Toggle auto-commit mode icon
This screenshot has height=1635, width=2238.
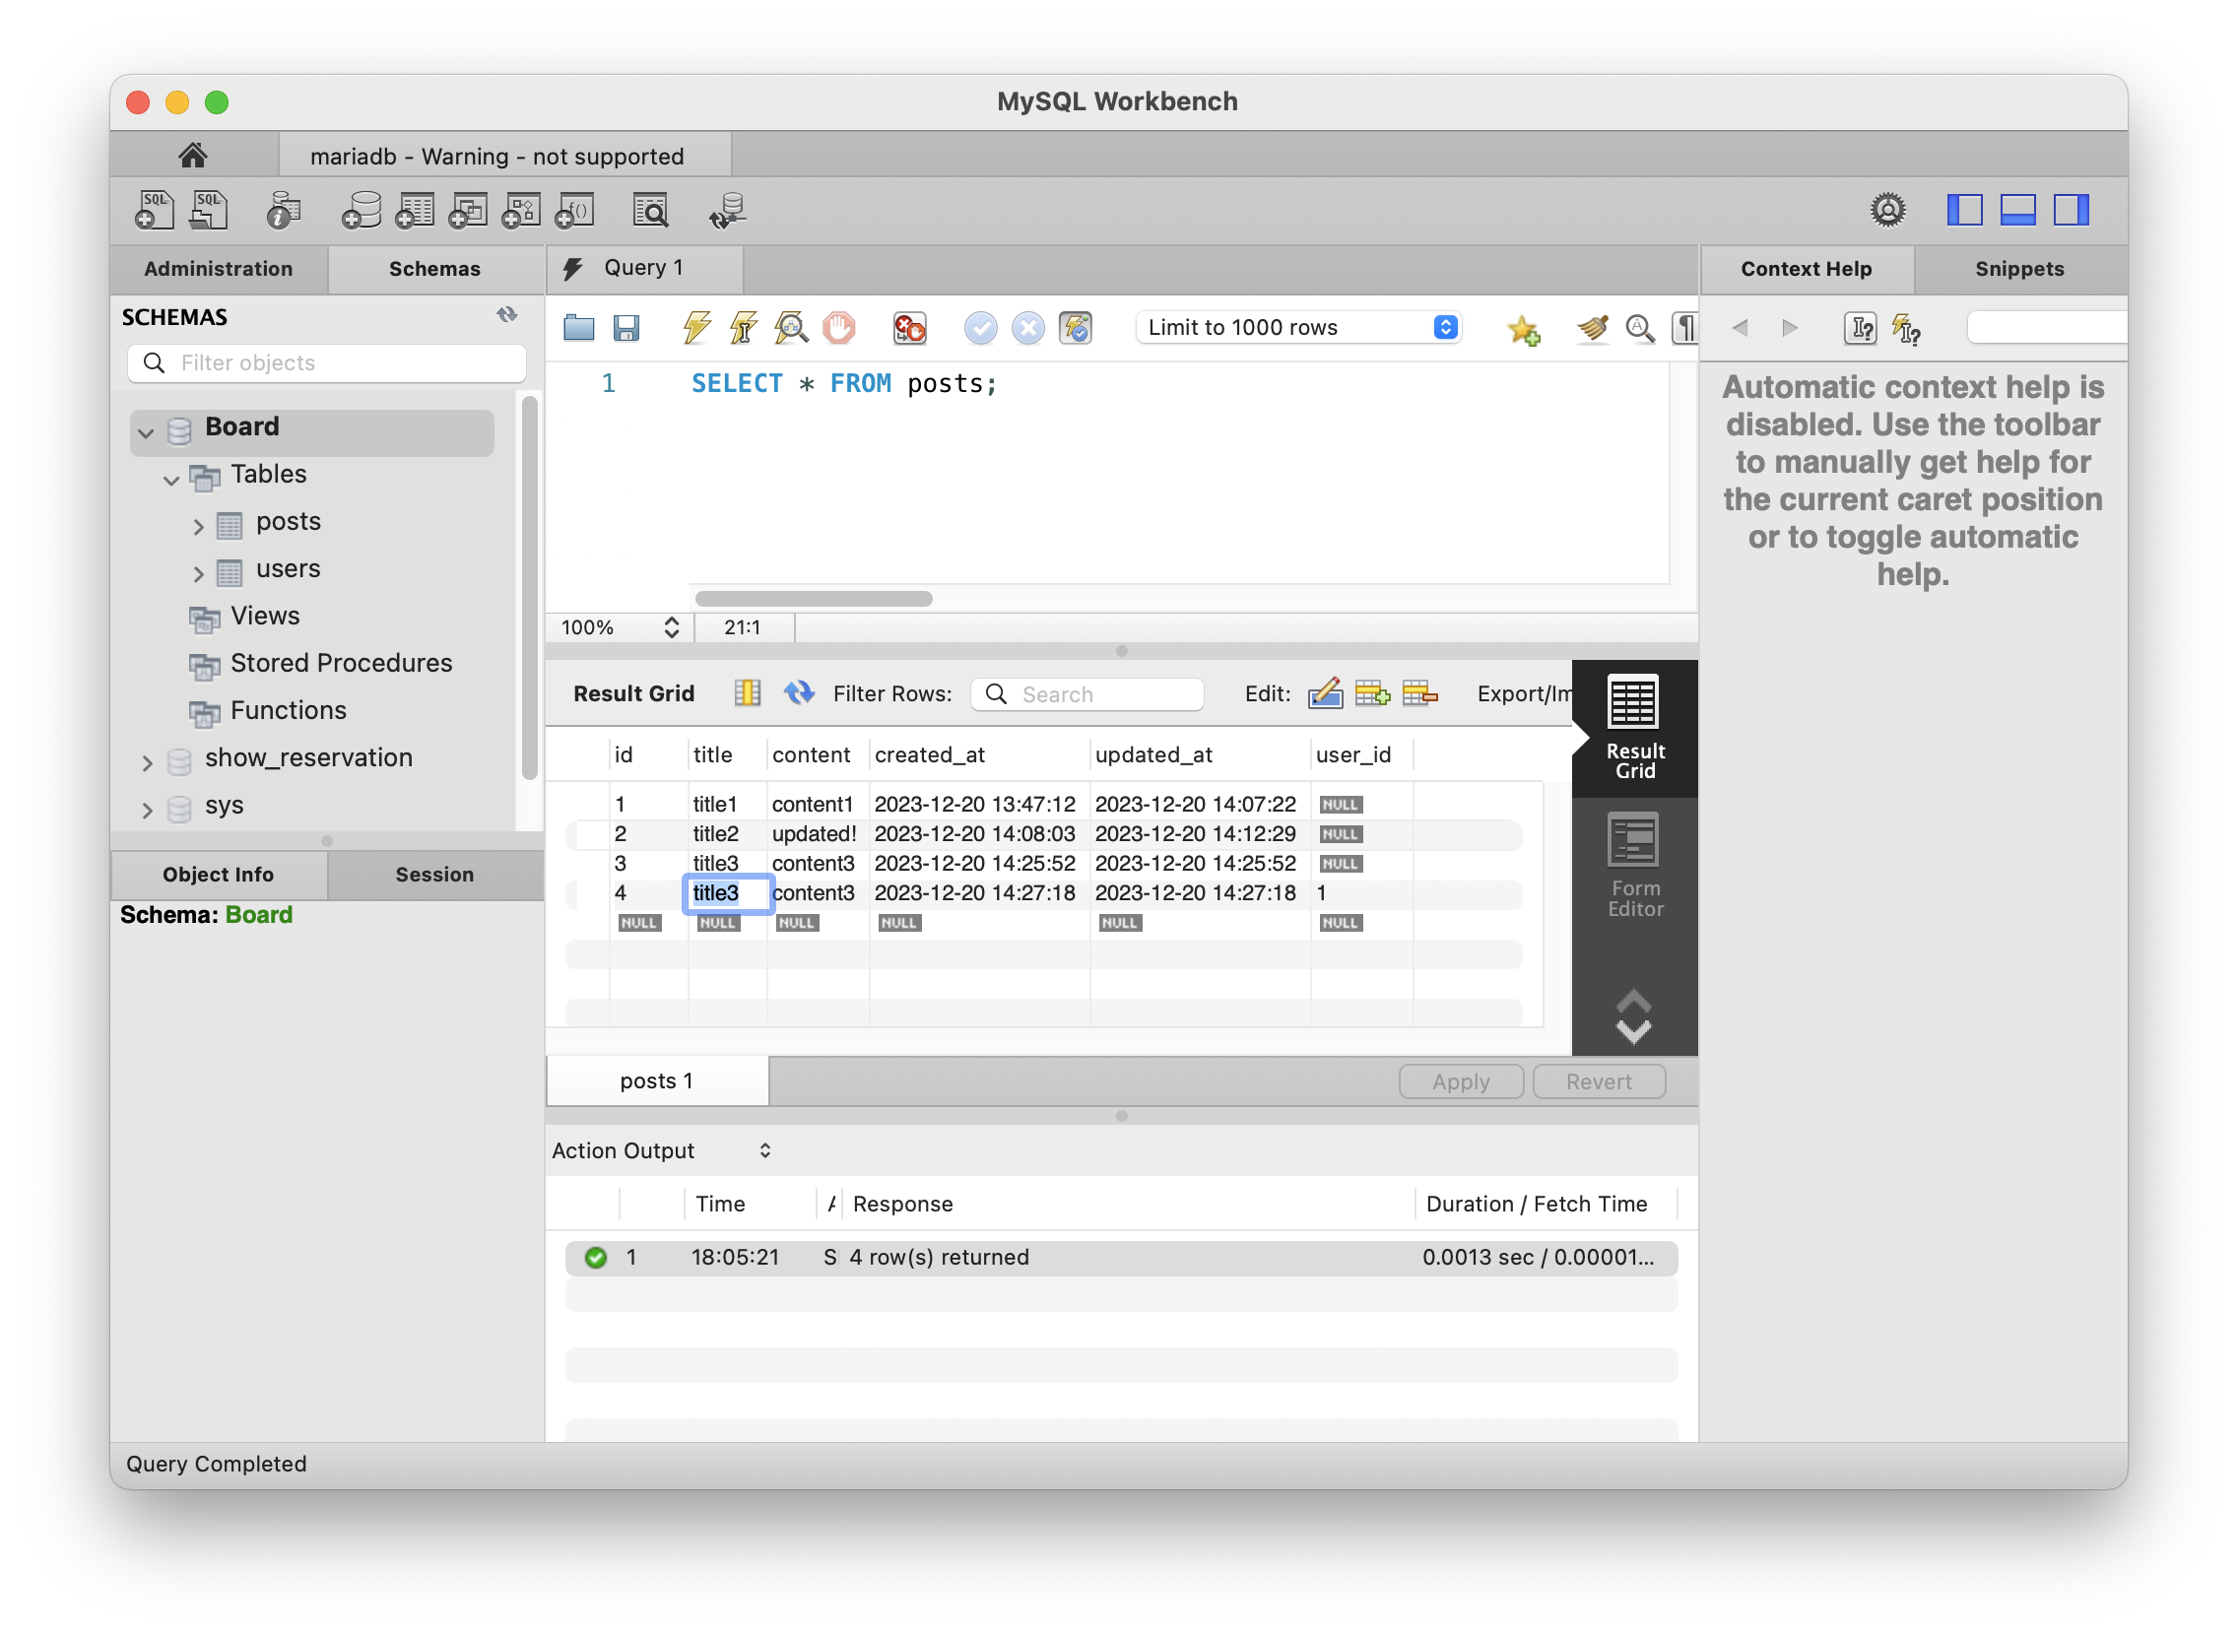1075,328
